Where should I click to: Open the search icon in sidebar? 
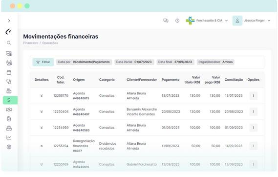point(9,43)
